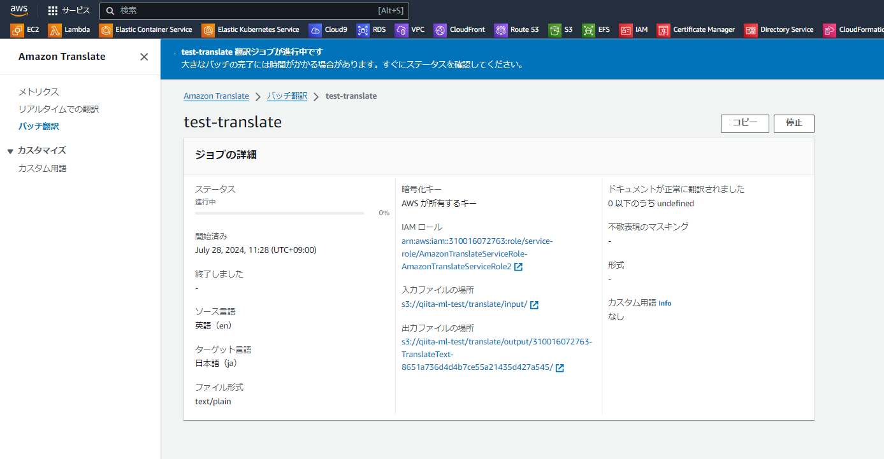884x459 pixels.
Task: Click the job progress bar
Action: (279, 213)
